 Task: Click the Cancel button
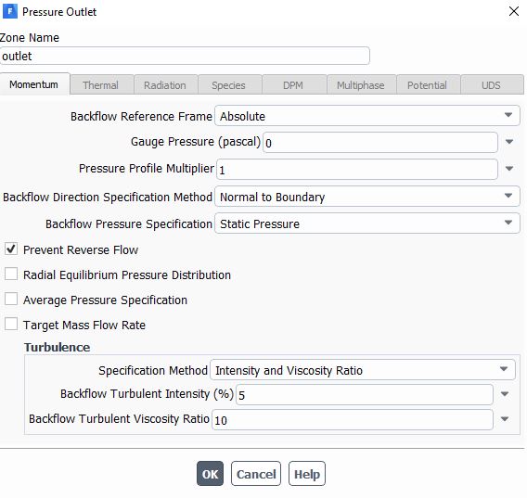256,474
